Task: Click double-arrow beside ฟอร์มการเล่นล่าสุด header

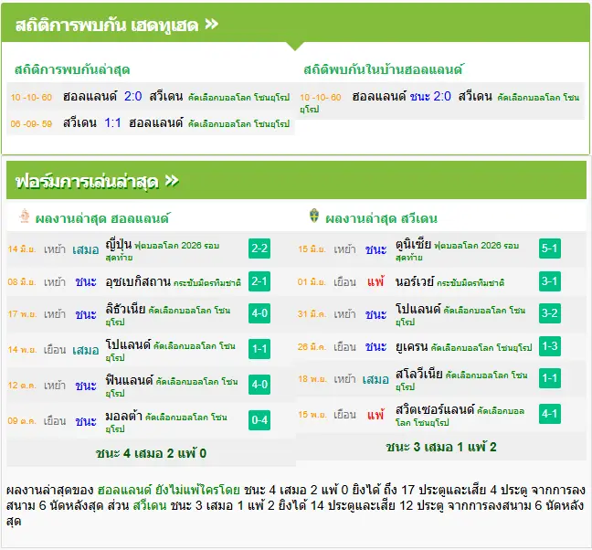Action: point(172,181)
